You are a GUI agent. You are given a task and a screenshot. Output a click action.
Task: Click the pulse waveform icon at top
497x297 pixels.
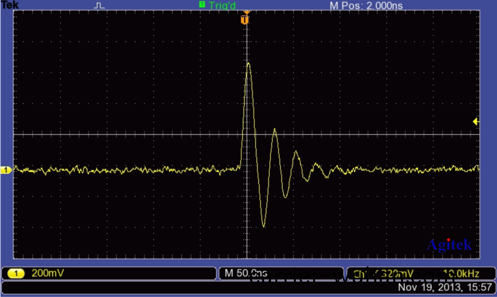point(99,6)
